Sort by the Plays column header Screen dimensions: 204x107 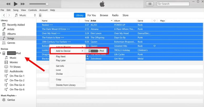(162, 21)
